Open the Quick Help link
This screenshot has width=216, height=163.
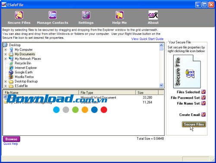11,144
